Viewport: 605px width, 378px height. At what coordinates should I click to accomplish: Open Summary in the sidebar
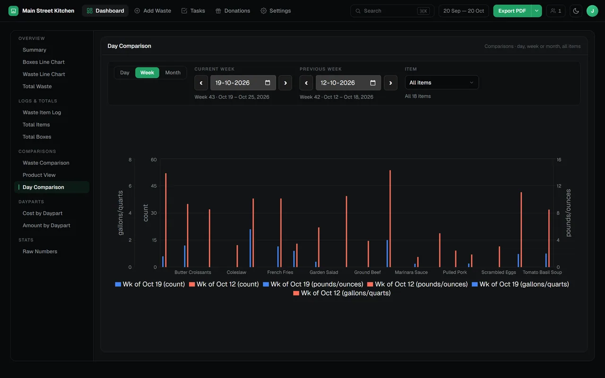click(52, 50)
